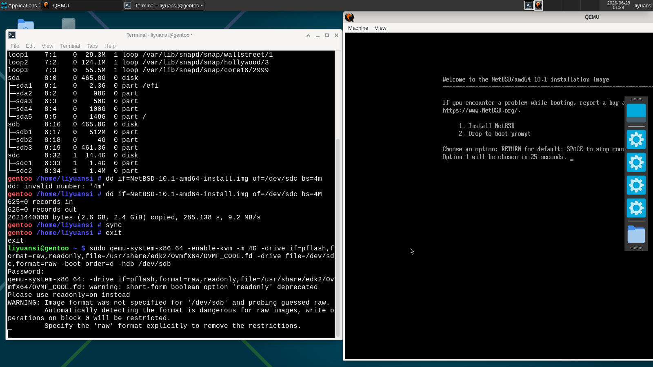The image size is (653, 367).
Task: Click the sda5 root partition row in Terminal
Action: [77, 117]
